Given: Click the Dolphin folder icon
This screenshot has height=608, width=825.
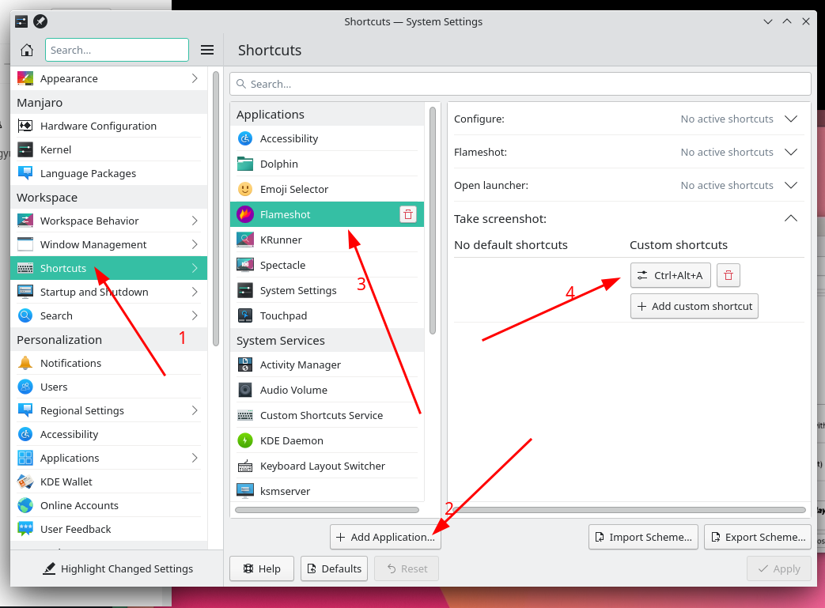Looking at the screenshot, I should (245, 164).
